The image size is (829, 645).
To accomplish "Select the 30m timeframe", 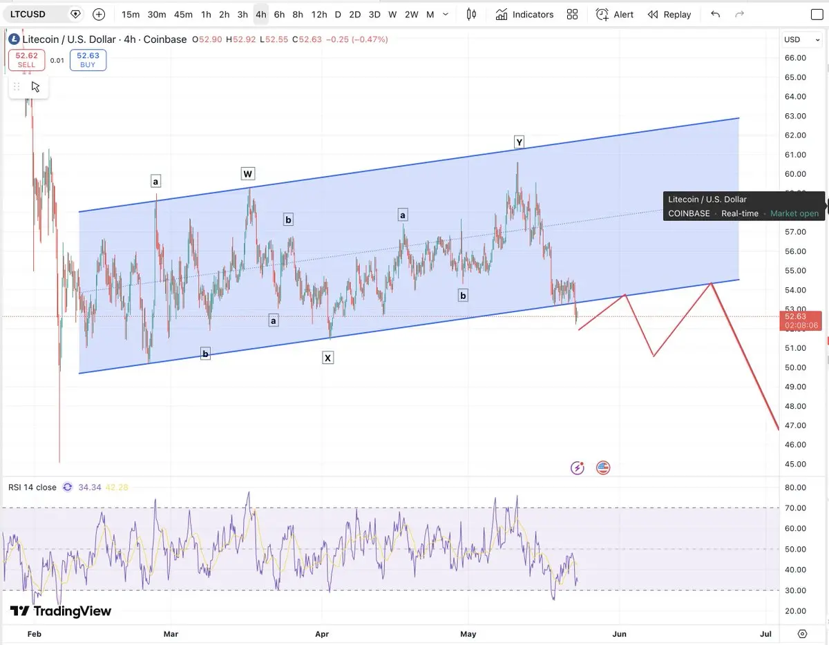I will pos(157,15).
